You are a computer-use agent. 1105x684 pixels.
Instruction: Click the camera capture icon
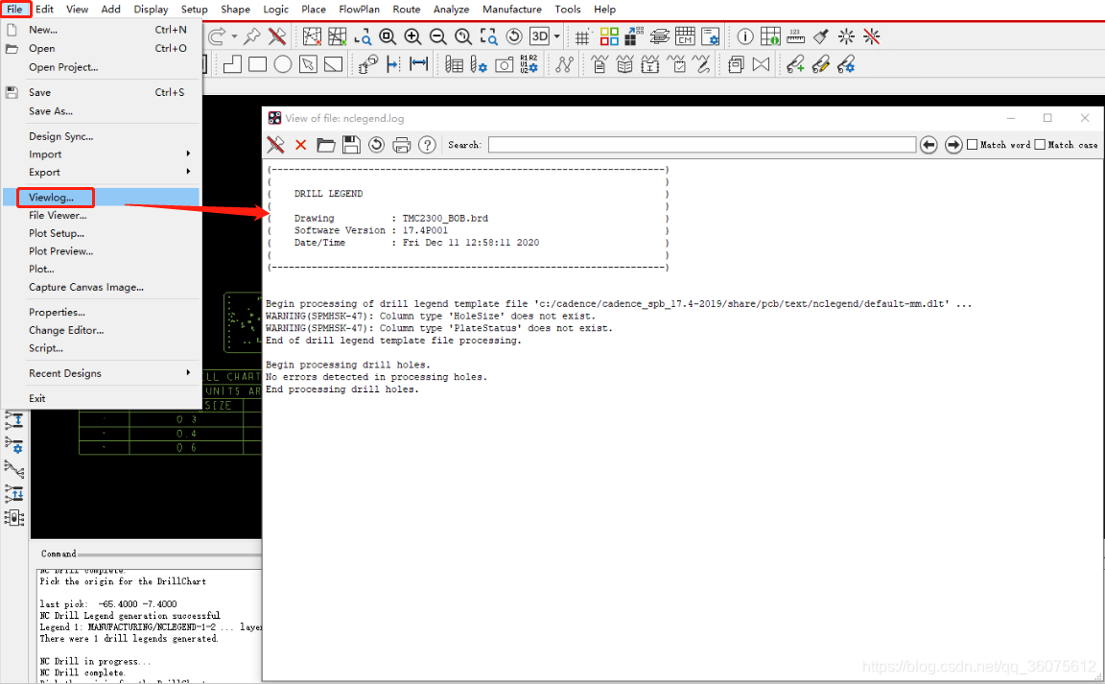pos(504,65)
